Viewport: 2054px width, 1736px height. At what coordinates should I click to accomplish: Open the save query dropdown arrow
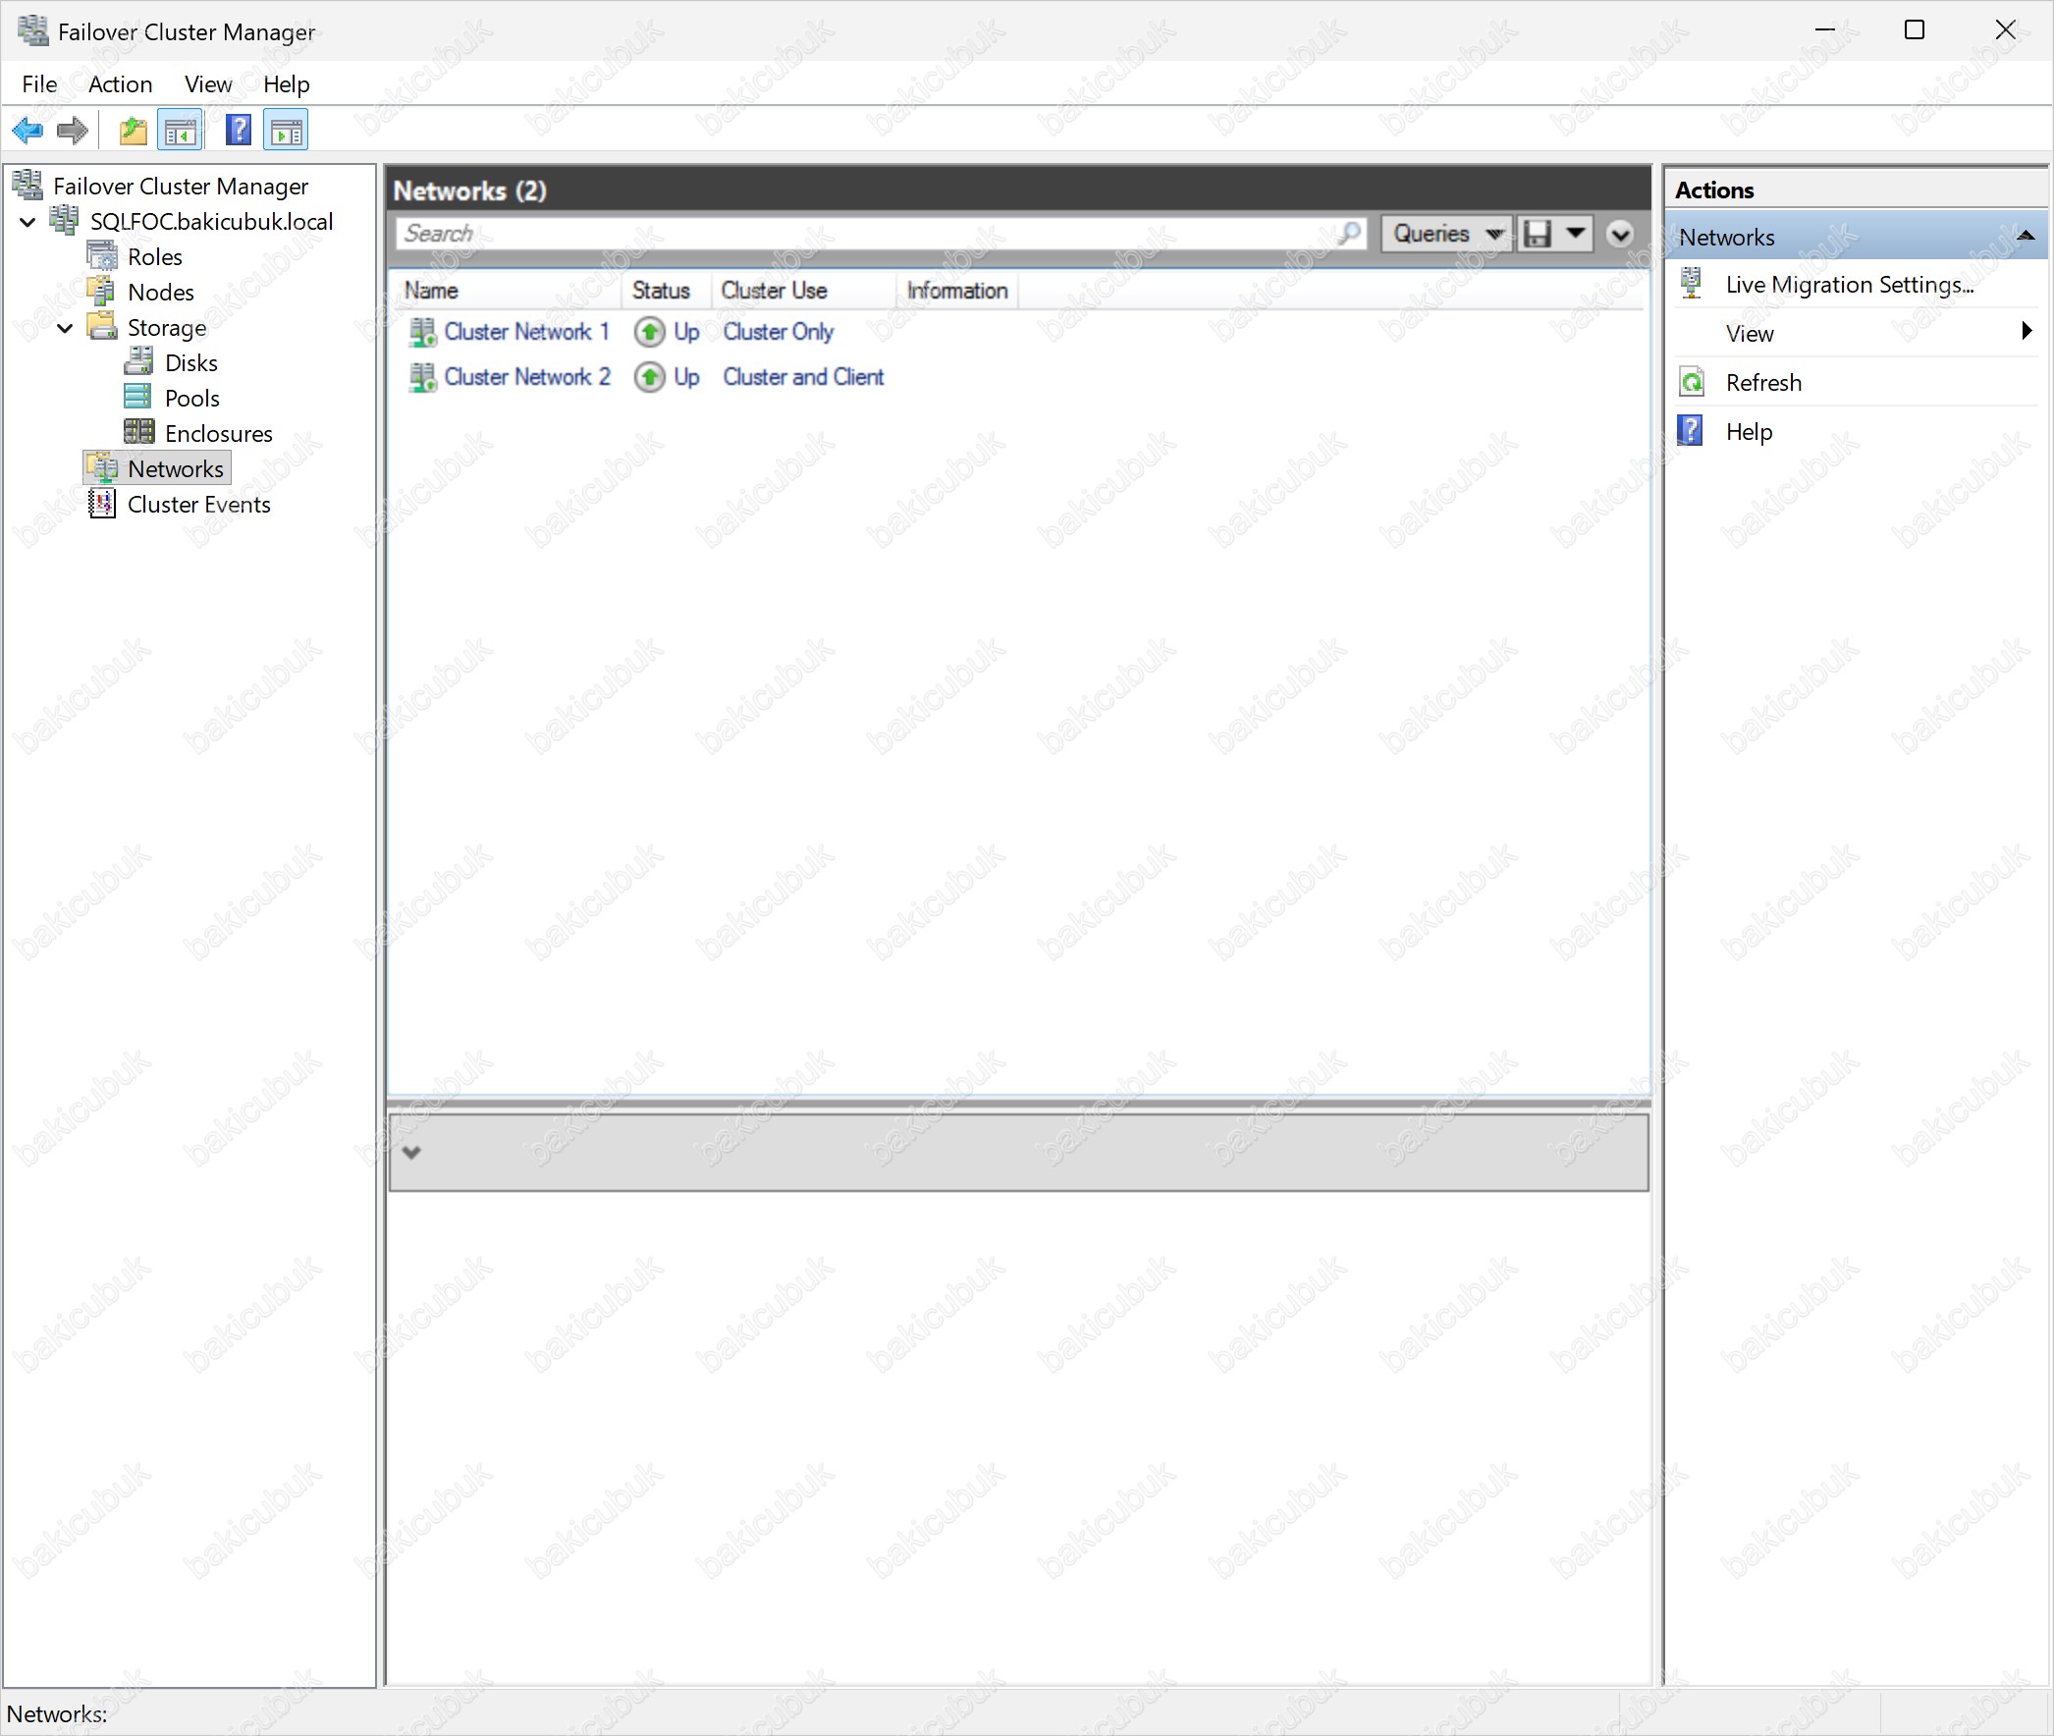point(1576,234)
